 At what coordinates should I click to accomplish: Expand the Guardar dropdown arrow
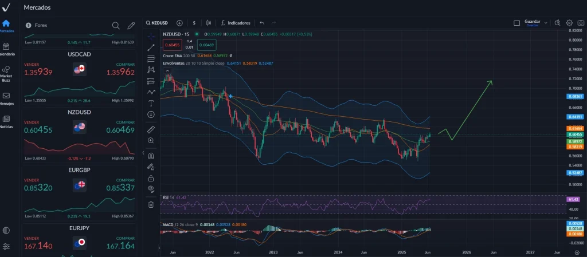546,23
